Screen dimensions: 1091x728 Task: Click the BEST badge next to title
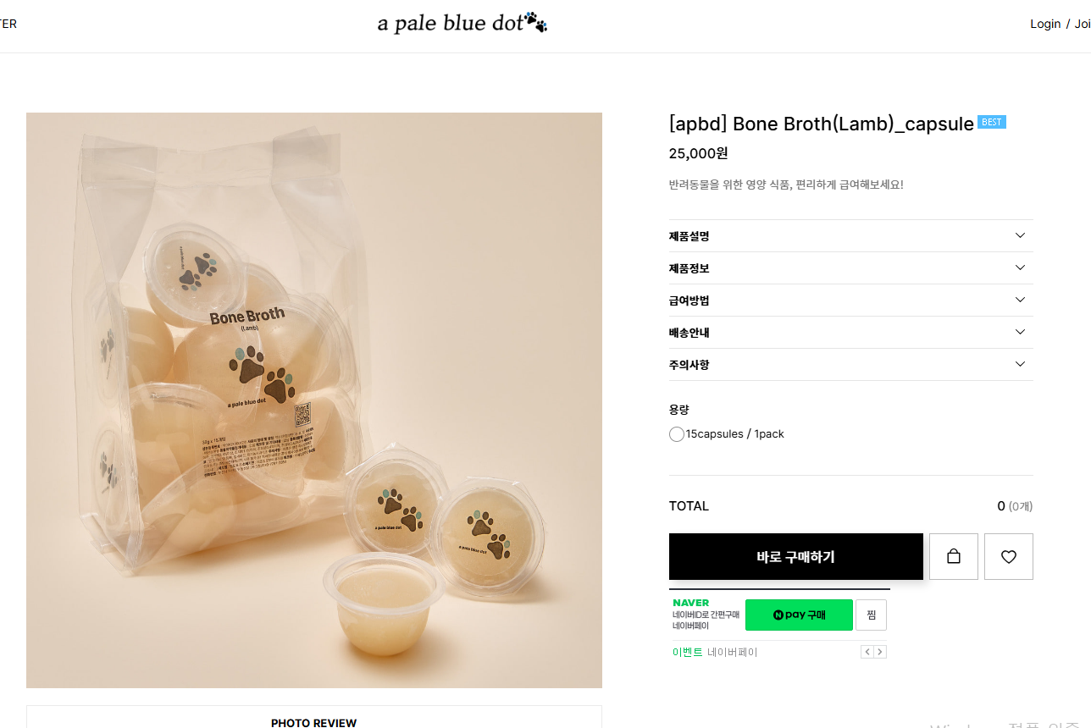pyautogui.click(x=991, y=122)
